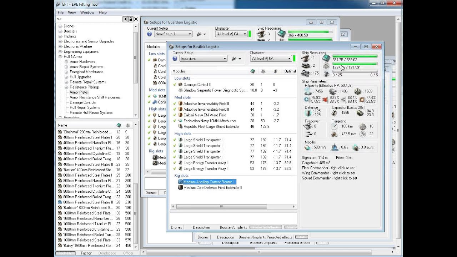Toggle the first Large Energy Transfer Array II checkmark
This screenshot has height=257, width=457.
pos(175,163)
